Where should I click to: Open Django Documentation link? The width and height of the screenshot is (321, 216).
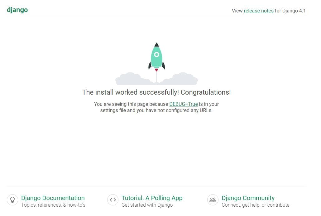pyautogui.click(x=53, y=198)
